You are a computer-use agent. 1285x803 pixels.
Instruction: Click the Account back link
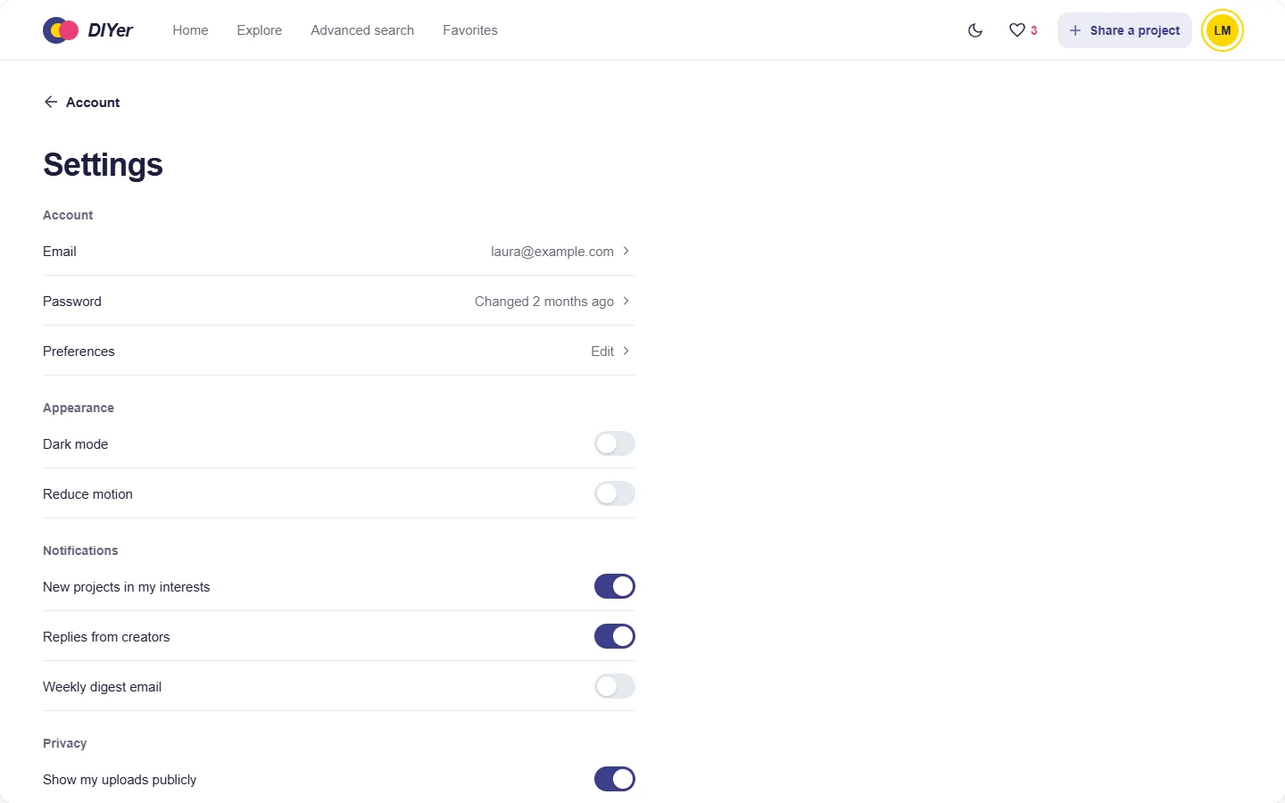81,102
